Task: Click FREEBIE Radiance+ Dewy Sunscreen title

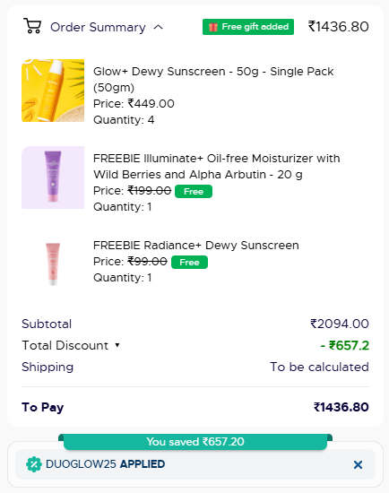Action: (x=196, y=246)
